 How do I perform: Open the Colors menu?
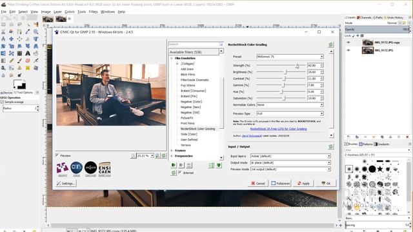click(70, 12)
